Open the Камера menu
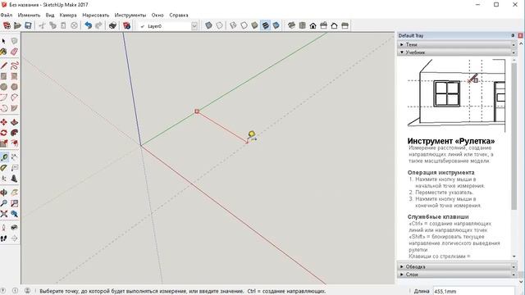This screenshot has width=525, height=295. pyautogui.click(x=68, y=15)
